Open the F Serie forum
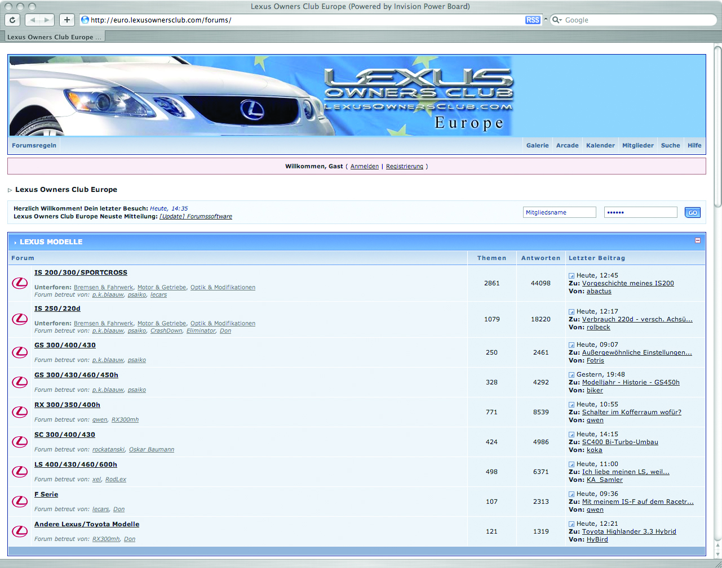 click(46, 494)
